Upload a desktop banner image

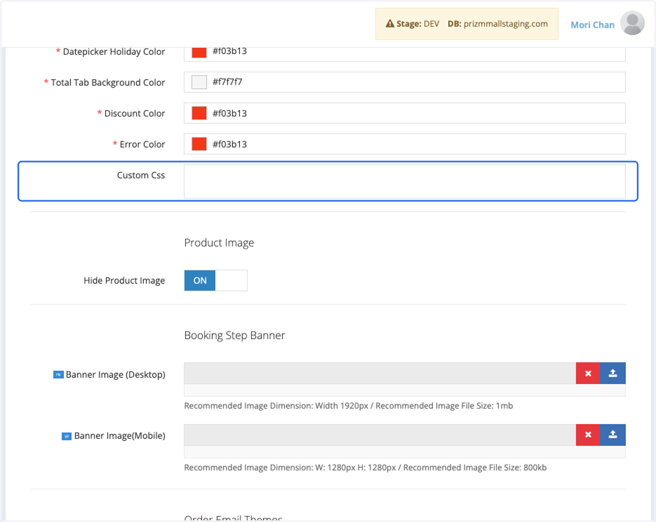pos(613,373)
